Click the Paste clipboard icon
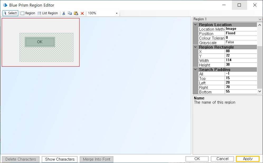This screenshot has height=163, width=263. [76, 13]
